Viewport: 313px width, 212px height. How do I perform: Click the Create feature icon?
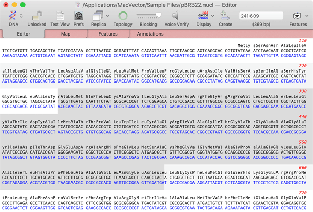point(225,16)
